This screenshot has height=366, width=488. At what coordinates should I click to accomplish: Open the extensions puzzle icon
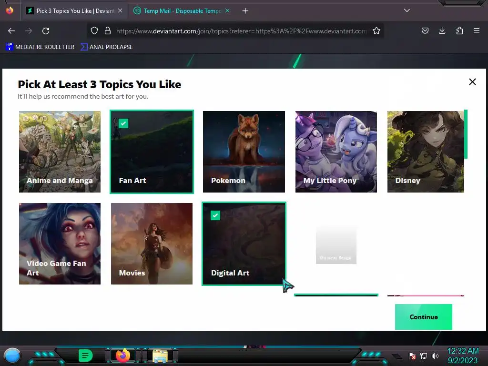point(459,30)
